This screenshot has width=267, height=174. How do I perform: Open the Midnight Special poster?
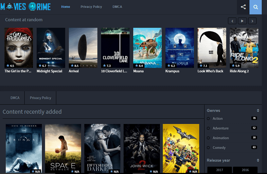tap(51, 48)
